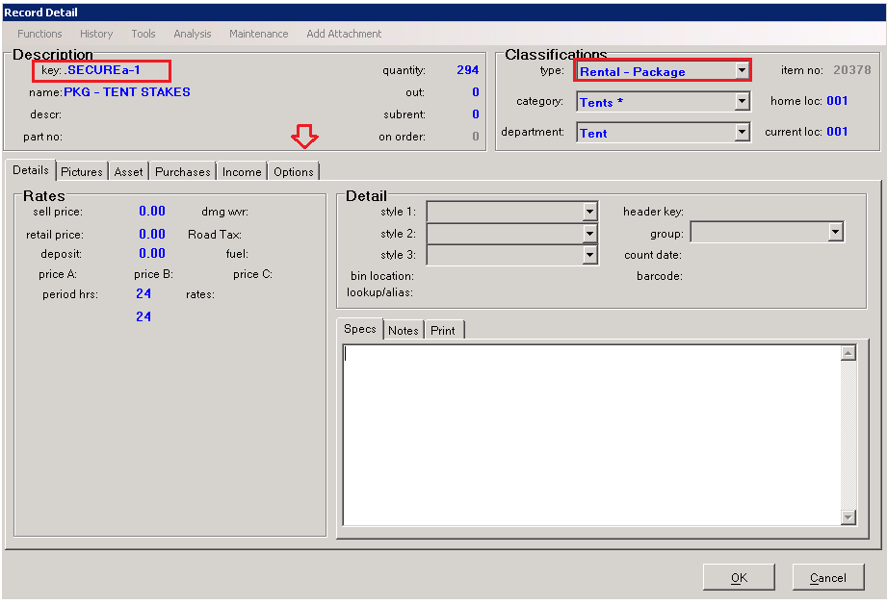Open the Options tab

click(x=294, y=172)
